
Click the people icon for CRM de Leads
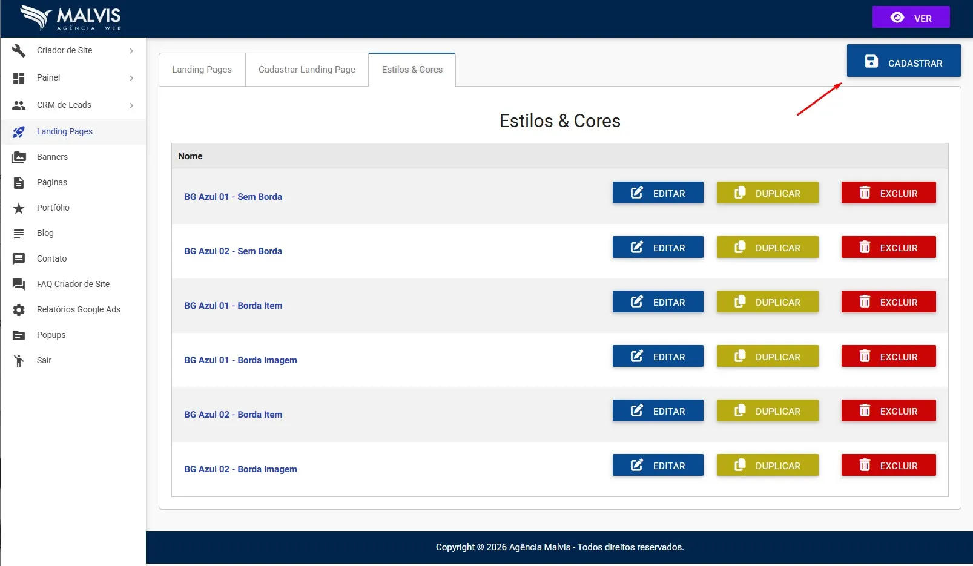[19, 105]
